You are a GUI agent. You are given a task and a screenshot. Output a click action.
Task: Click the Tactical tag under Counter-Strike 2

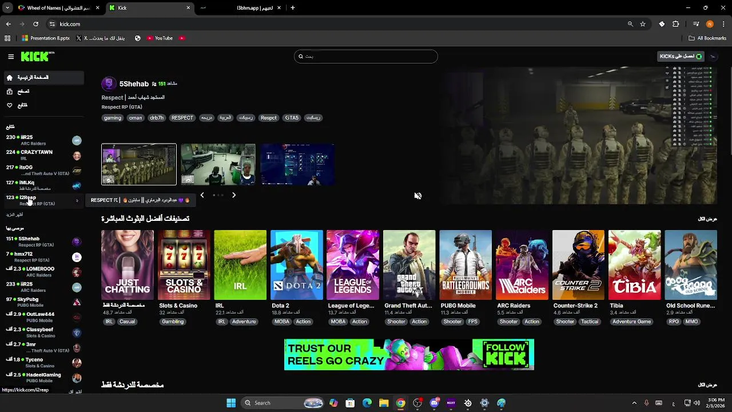click(590, 322)
